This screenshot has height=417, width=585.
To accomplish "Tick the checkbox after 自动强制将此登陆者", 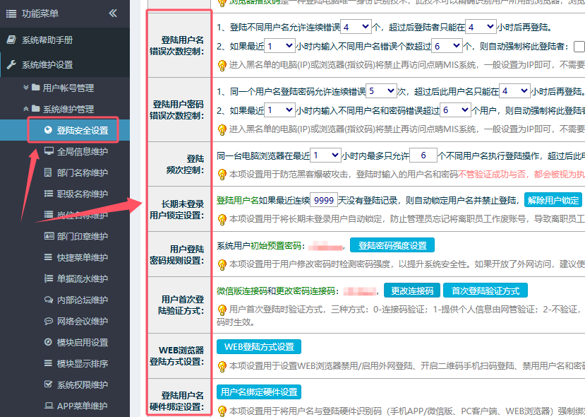I will (579, 47).
